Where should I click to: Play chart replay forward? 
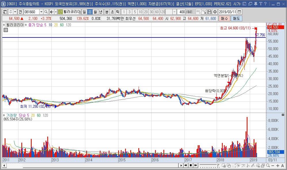click(x=181, y=165)
